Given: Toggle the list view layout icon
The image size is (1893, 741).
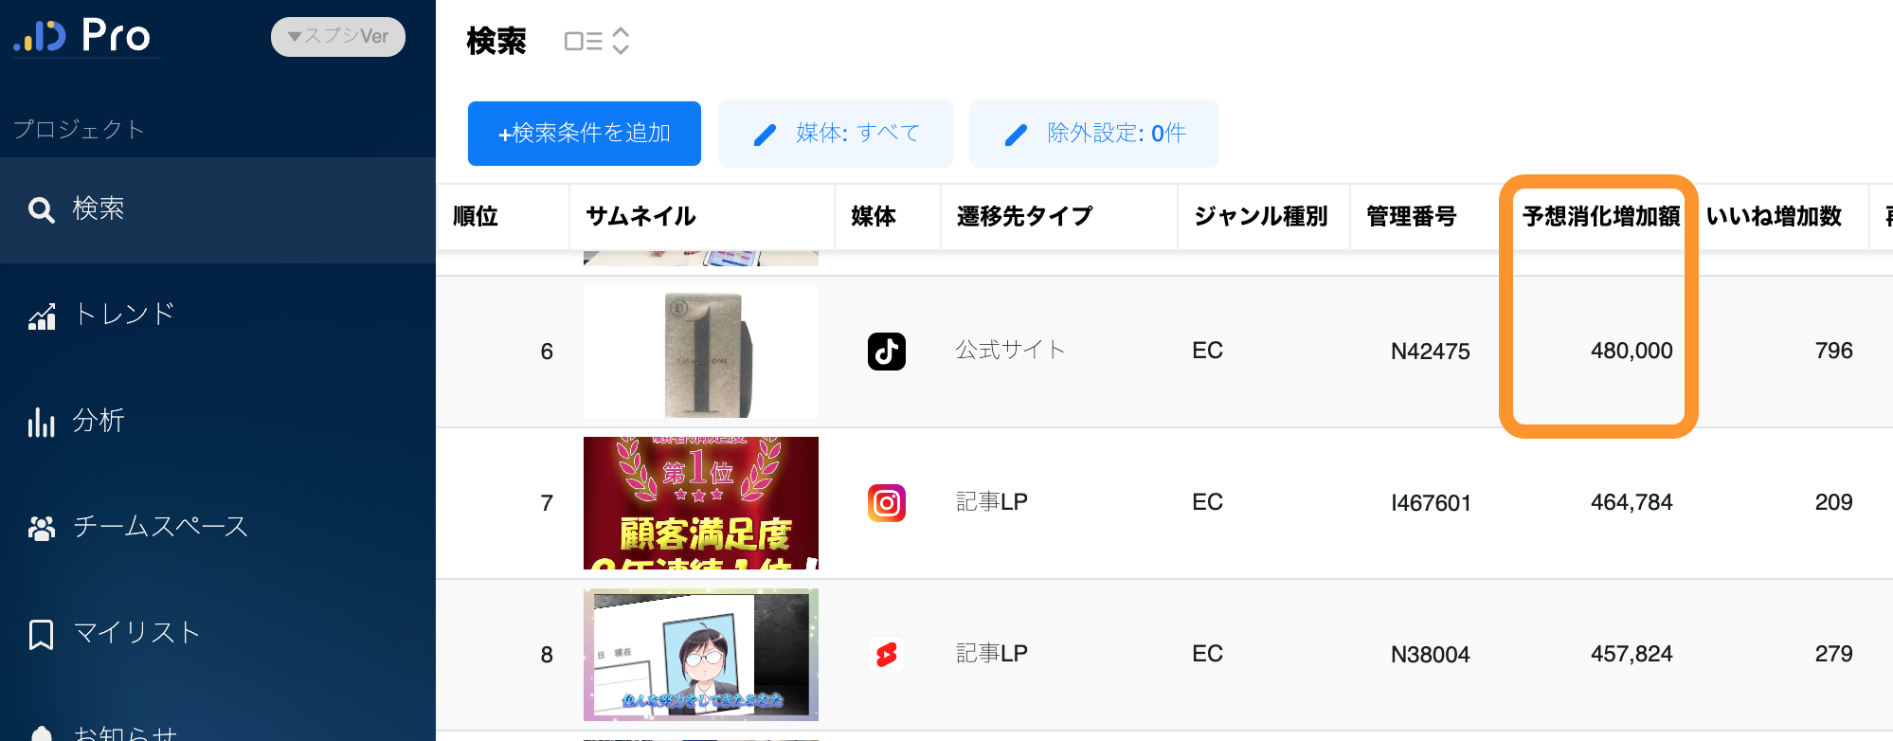Looking at the screenshot, I should (583, 41).
